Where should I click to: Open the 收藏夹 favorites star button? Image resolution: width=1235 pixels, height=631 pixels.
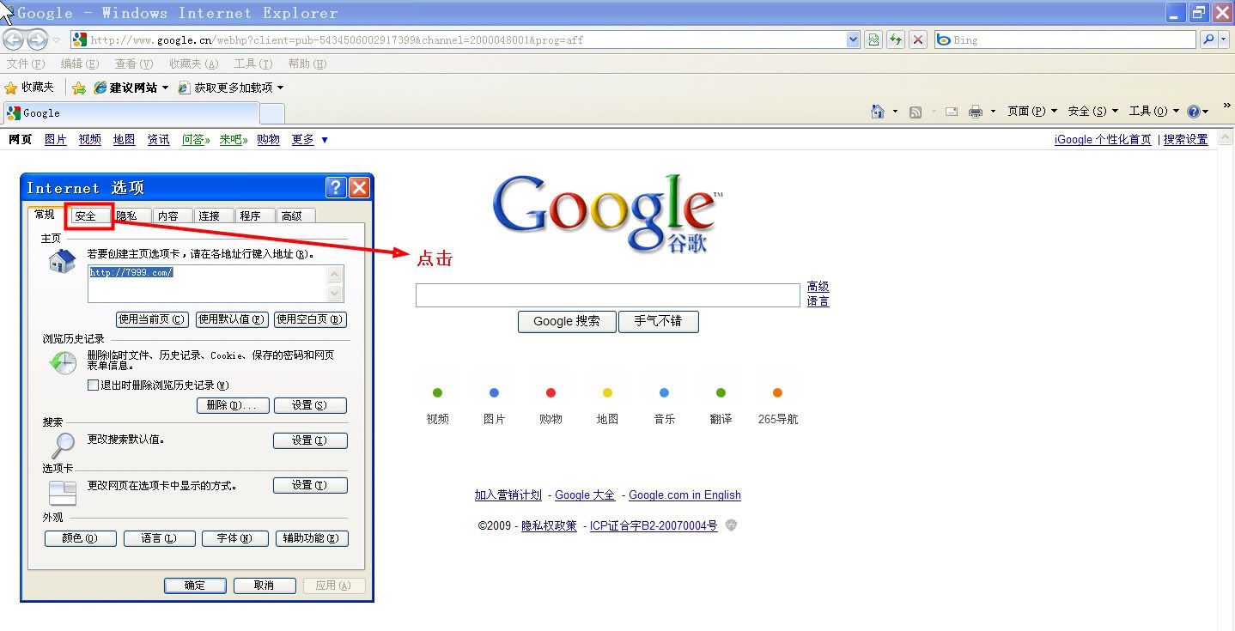pyautogui.click(x=29, y=88)
